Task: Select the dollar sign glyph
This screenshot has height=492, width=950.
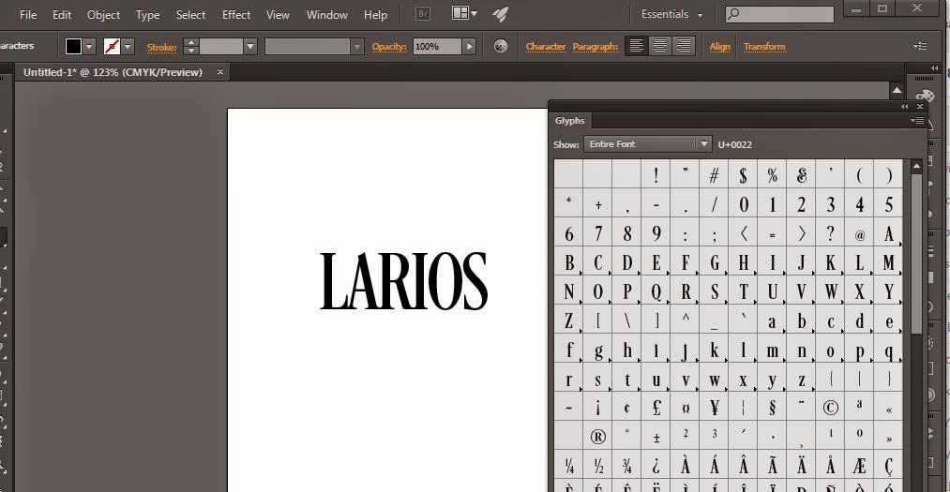Action: (x=743, y=175)
